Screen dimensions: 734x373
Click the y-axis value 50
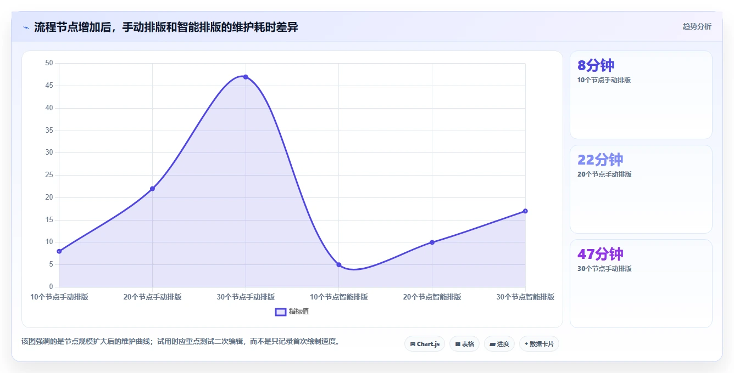49,63
